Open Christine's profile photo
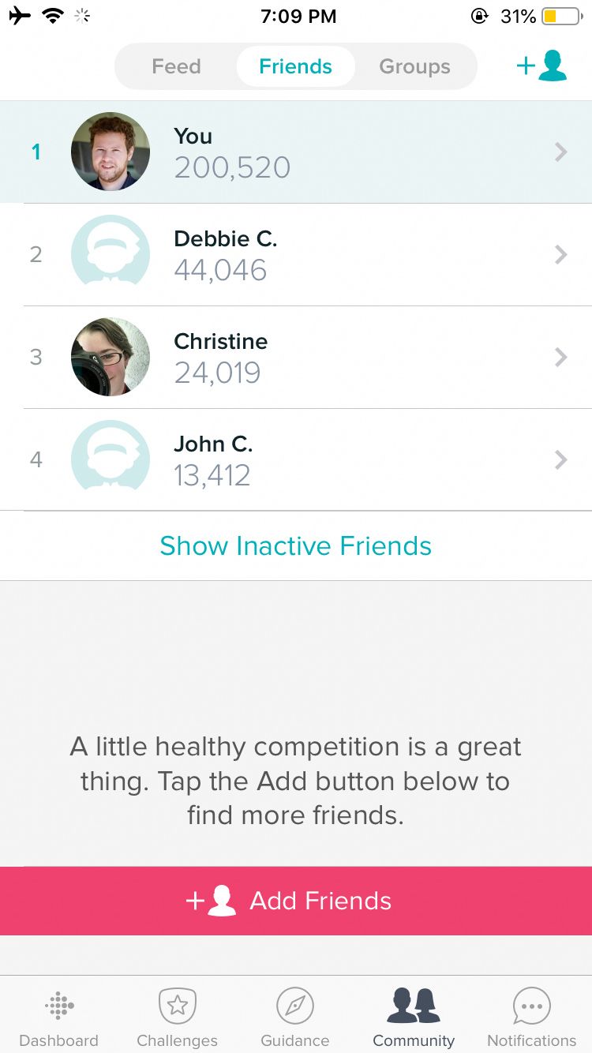 111,357
